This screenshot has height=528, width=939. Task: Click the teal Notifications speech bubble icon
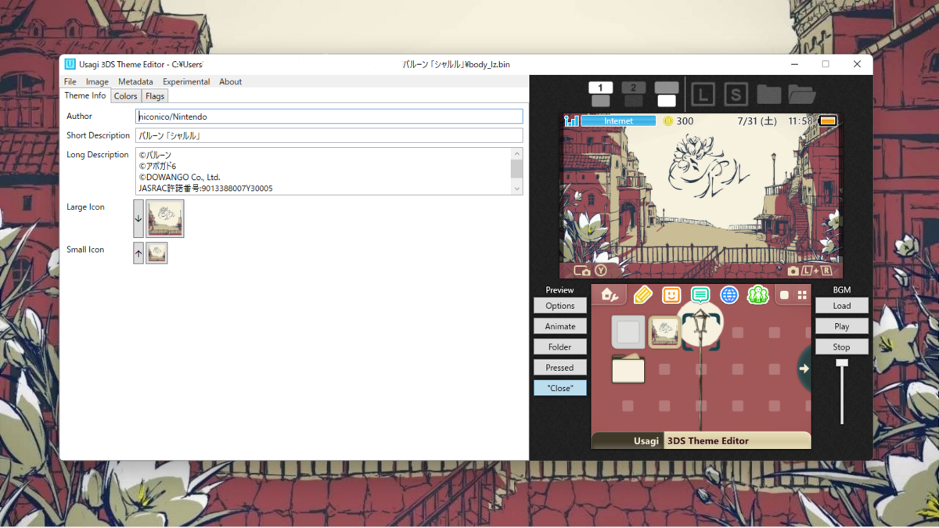700,295
